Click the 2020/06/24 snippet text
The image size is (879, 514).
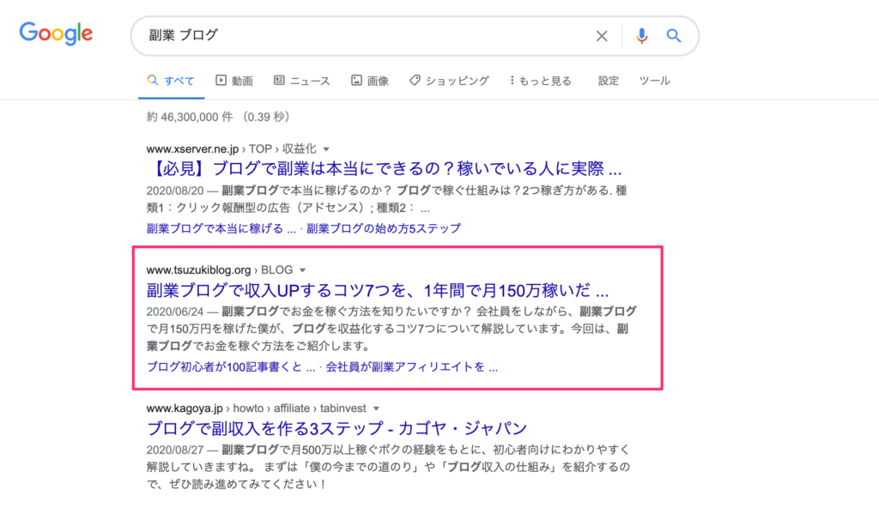coord(175,311)
